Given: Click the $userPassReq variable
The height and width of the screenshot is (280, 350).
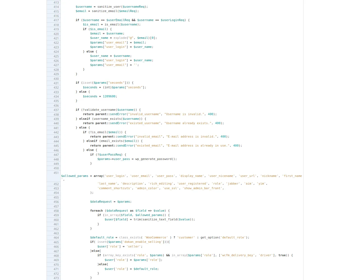Looking at the screenshot, I should 110,154.
